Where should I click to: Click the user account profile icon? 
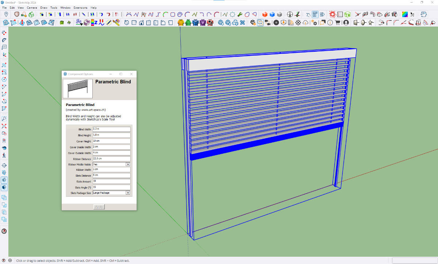[346, 23]
